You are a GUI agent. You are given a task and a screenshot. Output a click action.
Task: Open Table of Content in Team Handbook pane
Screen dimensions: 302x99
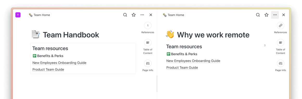pos(148,43)
